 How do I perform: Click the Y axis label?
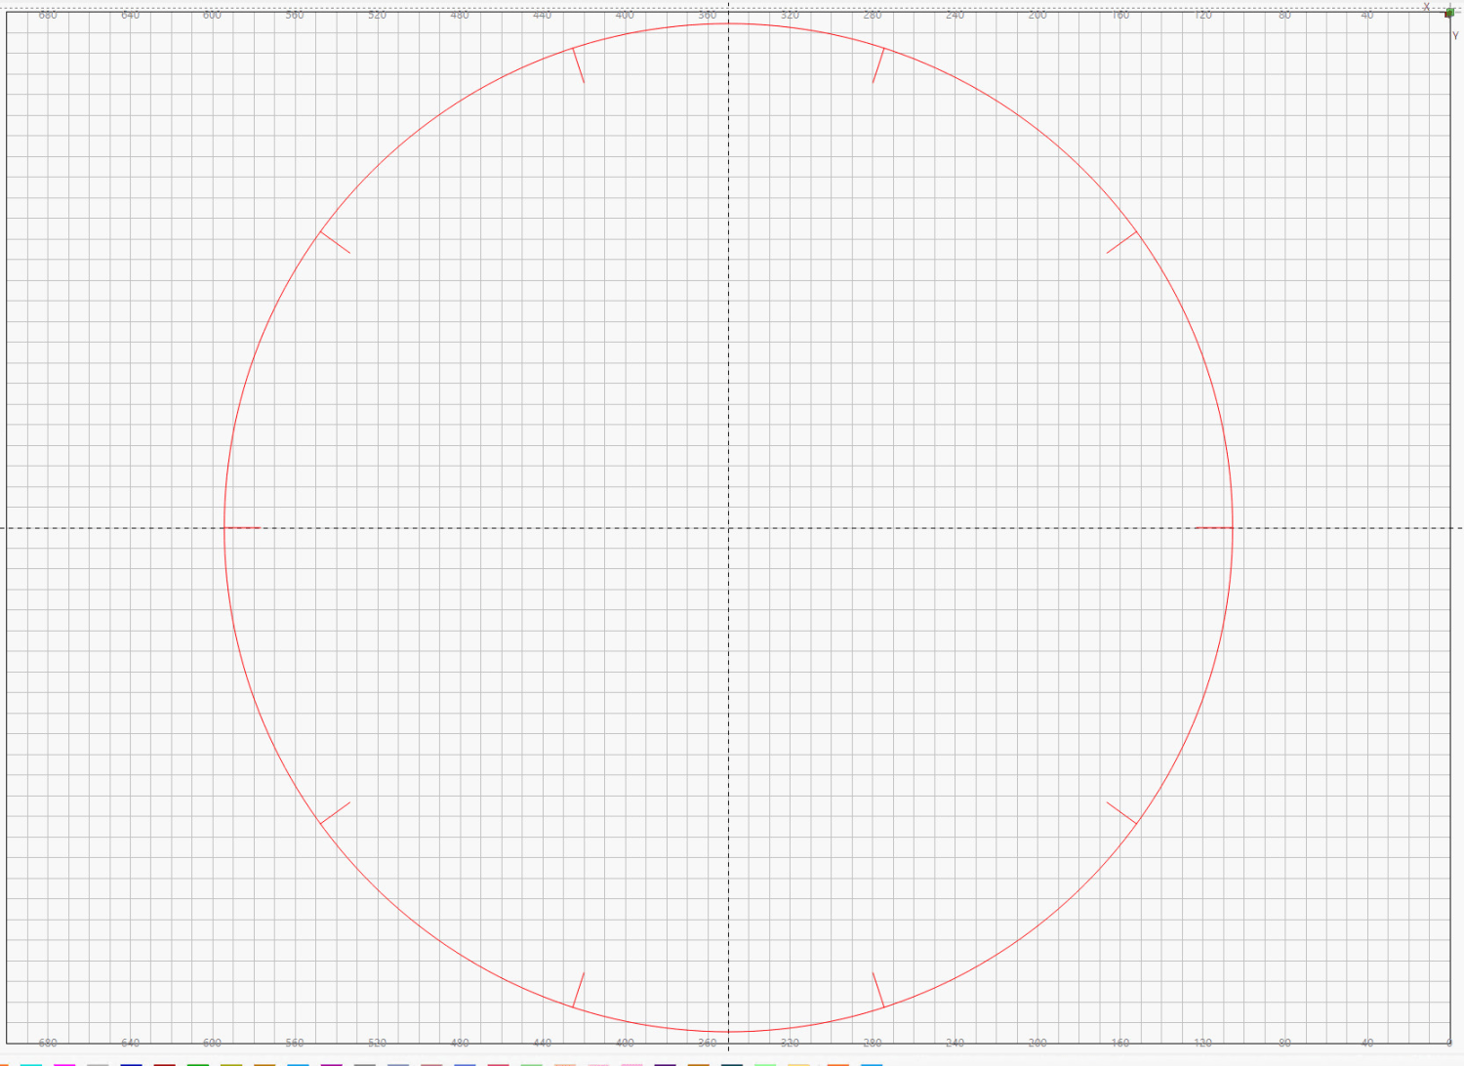[1455, 36]
